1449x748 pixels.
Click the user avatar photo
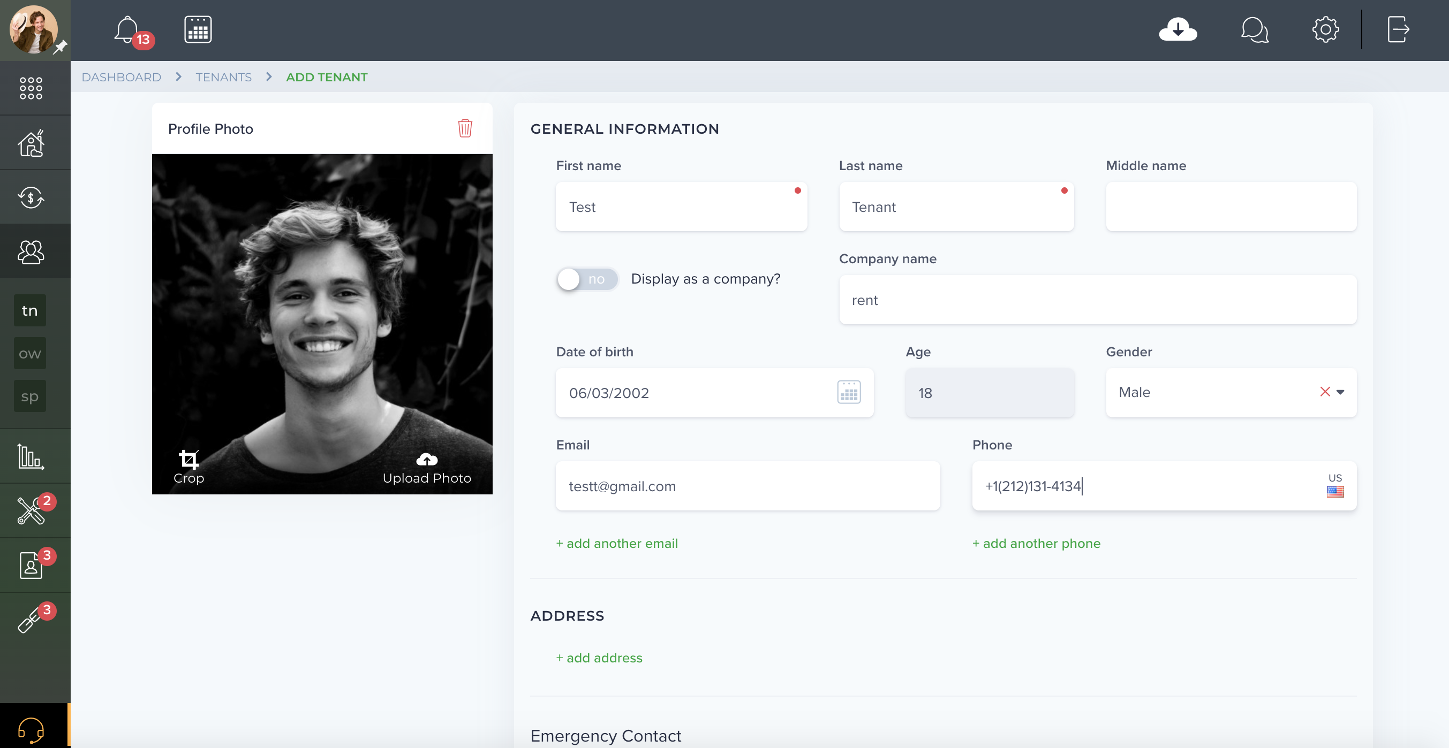(x=33, y=30)
